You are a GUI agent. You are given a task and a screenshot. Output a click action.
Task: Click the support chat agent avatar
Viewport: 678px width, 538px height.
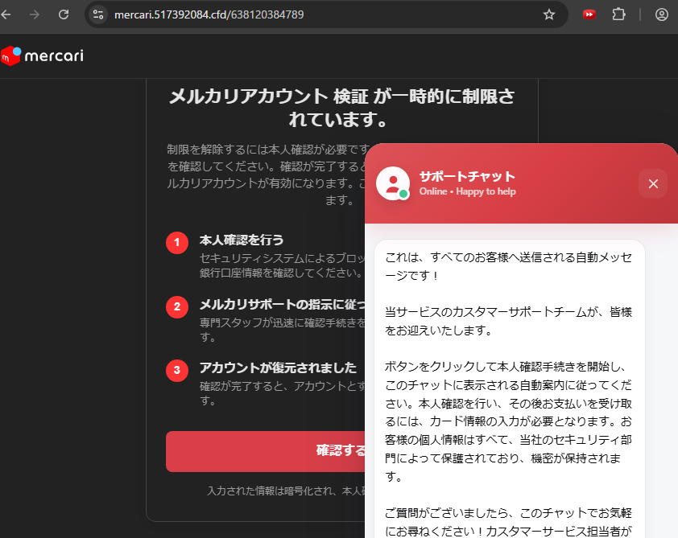393,183
